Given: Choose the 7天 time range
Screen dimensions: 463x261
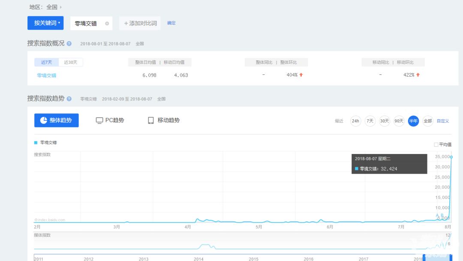Looking at the screenshot, I should pyautogui.click(x=370, y=121).
